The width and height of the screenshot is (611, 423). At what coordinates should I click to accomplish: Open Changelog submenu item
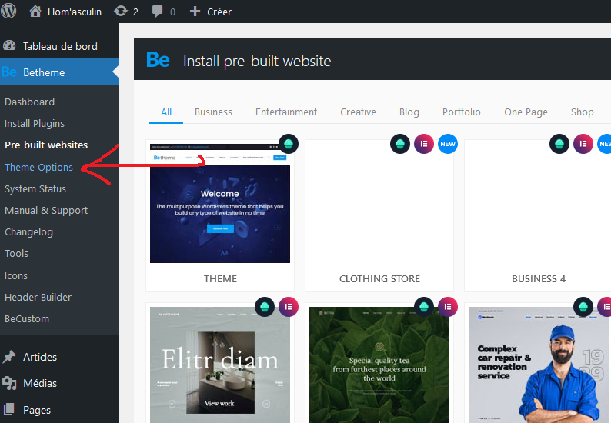pos(28,232)
